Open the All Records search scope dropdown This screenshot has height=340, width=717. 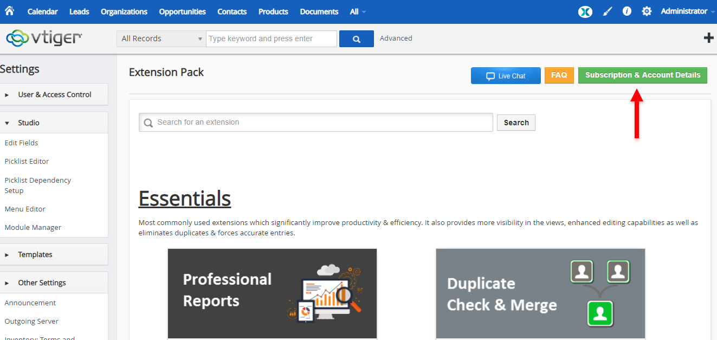point(161,39)
